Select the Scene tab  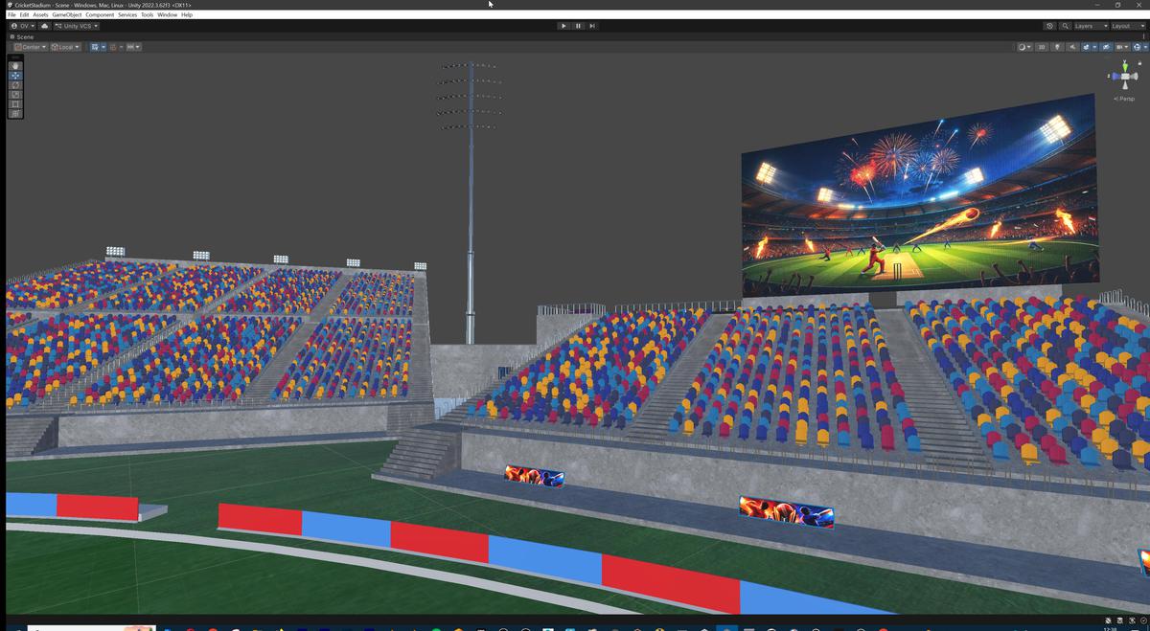(x=21, y=36)
